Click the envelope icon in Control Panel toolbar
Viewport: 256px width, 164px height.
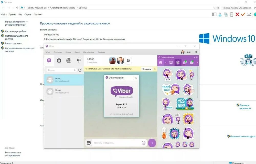point(249,14)
